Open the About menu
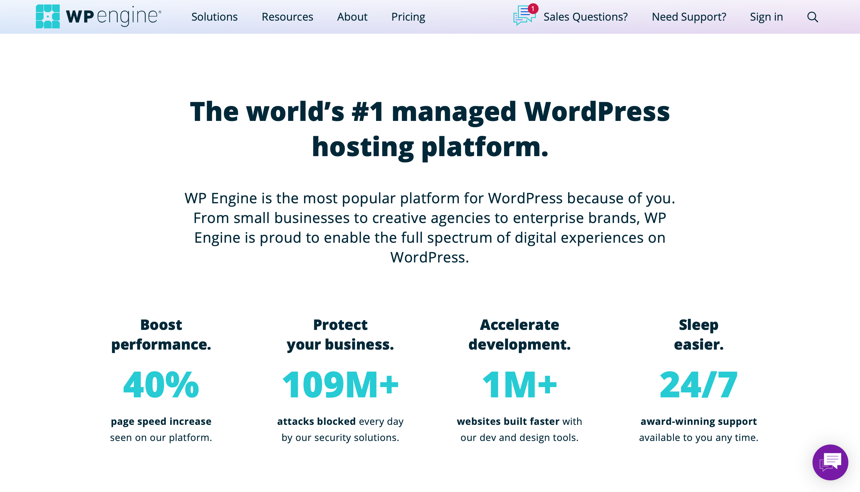 click(352, 17)
